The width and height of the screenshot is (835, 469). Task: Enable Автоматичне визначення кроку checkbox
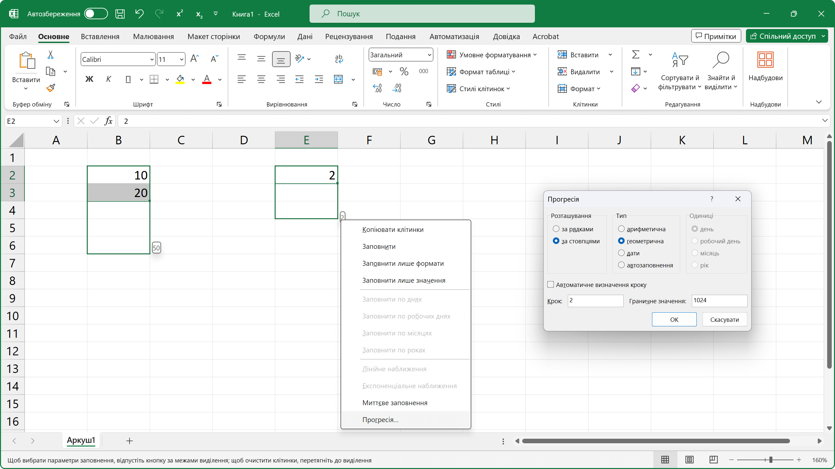coord(551,285)
